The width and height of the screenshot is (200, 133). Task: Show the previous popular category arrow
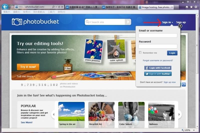(53, 115)
